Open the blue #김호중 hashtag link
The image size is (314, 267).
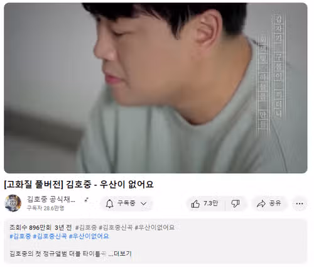(20, 236)
